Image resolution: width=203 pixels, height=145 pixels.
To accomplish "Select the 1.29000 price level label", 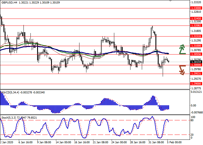I will coord(196,84).
